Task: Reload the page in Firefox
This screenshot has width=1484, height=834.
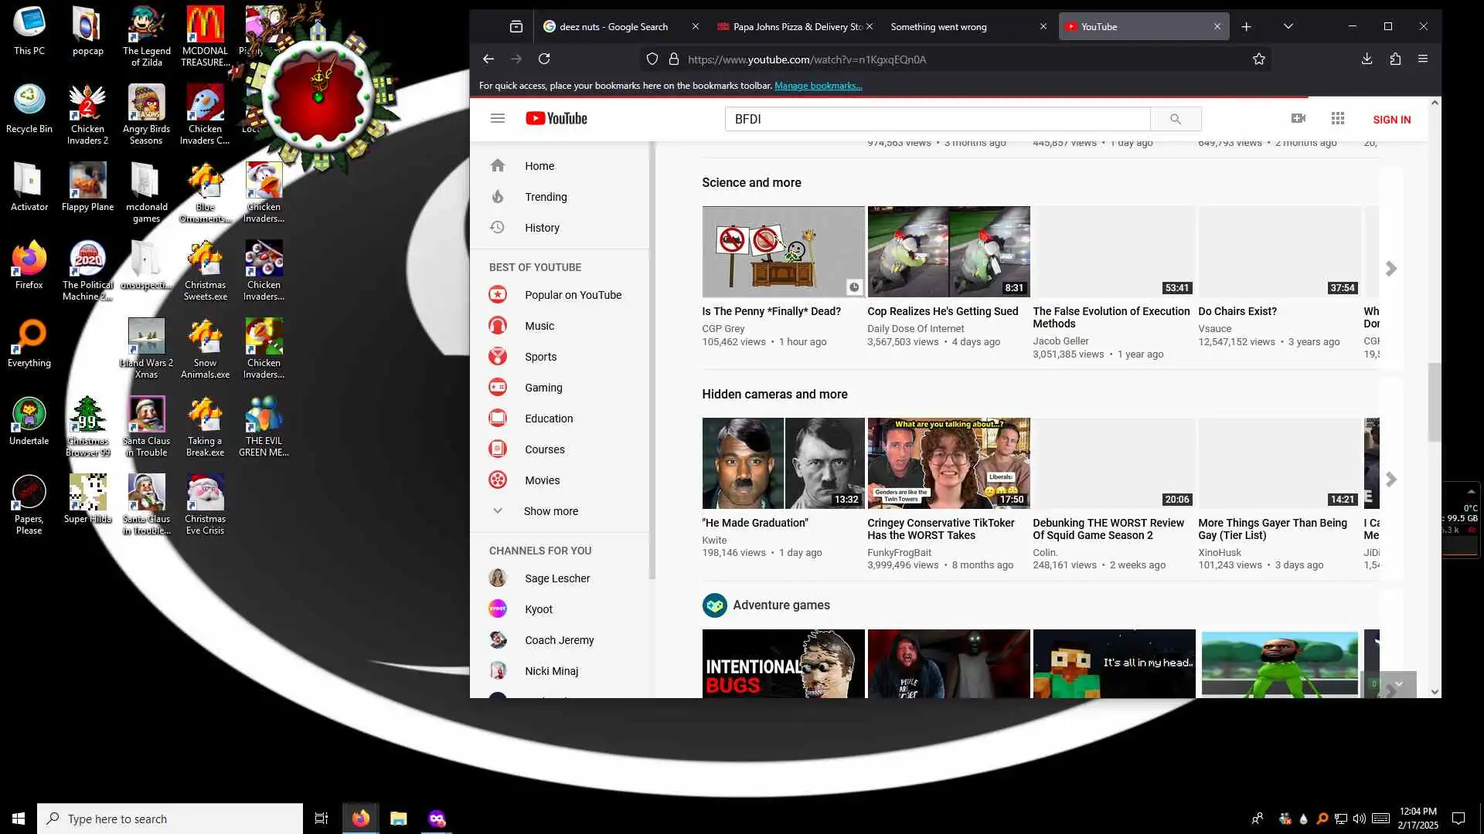Action: (544, 59)
